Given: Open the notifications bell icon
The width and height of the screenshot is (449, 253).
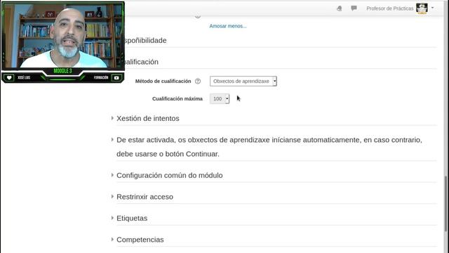Looking at the screenshot, I should [x=340, y=8].
